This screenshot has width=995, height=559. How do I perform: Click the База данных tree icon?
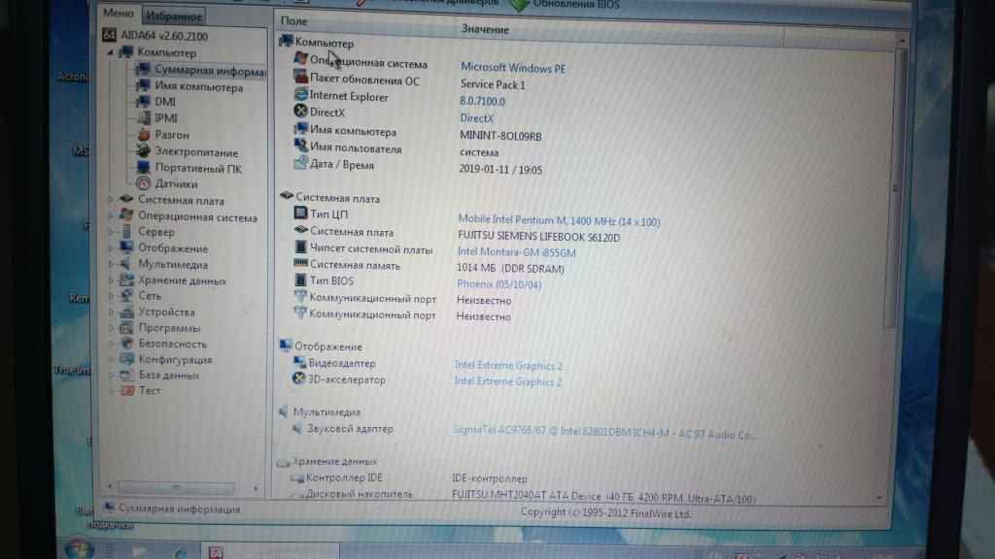click(127, 376)
